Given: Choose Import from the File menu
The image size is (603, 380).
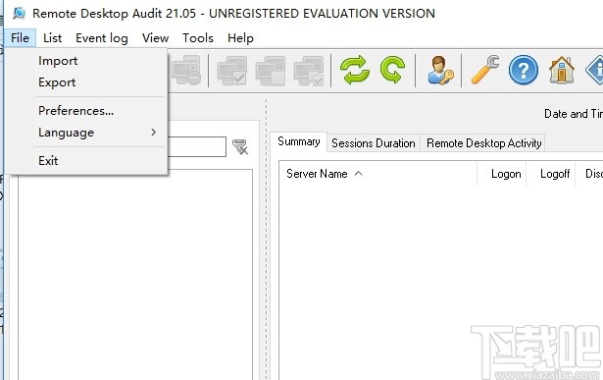Looking at the screenshot, I should (87, 61).
